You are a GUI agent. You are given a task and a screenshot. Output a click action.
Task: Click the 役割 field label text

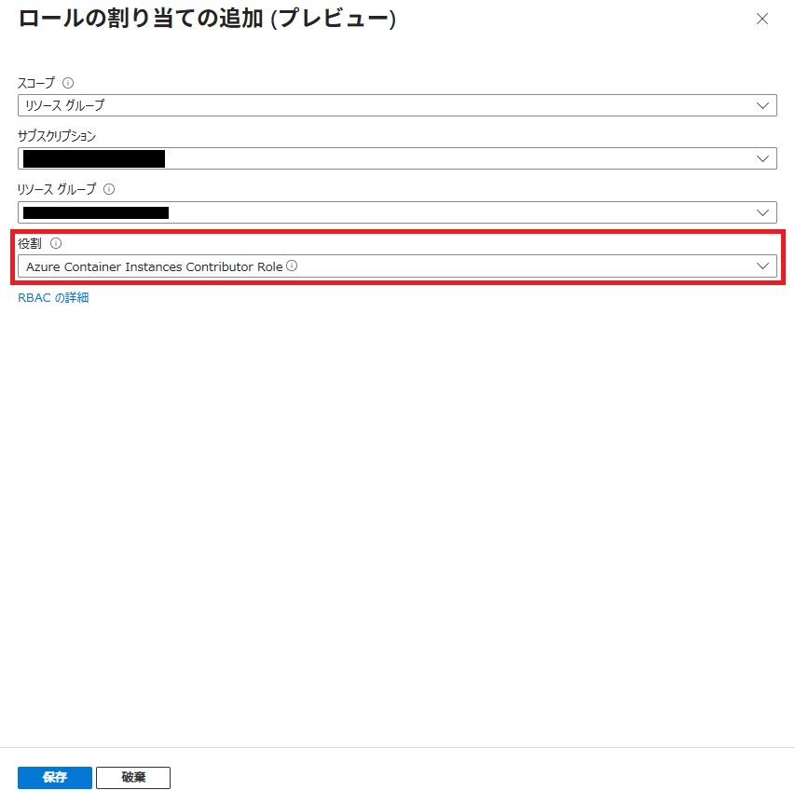pyautogui.click(x=30, y=243)
